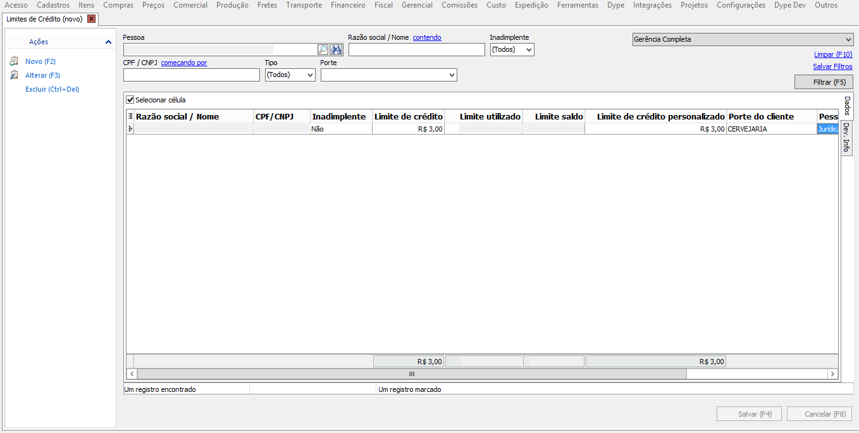Image resolution: width=859 pixels, height=433 pixels.
Task: Click the Salvar Filtros link
Action: [832, 66]
